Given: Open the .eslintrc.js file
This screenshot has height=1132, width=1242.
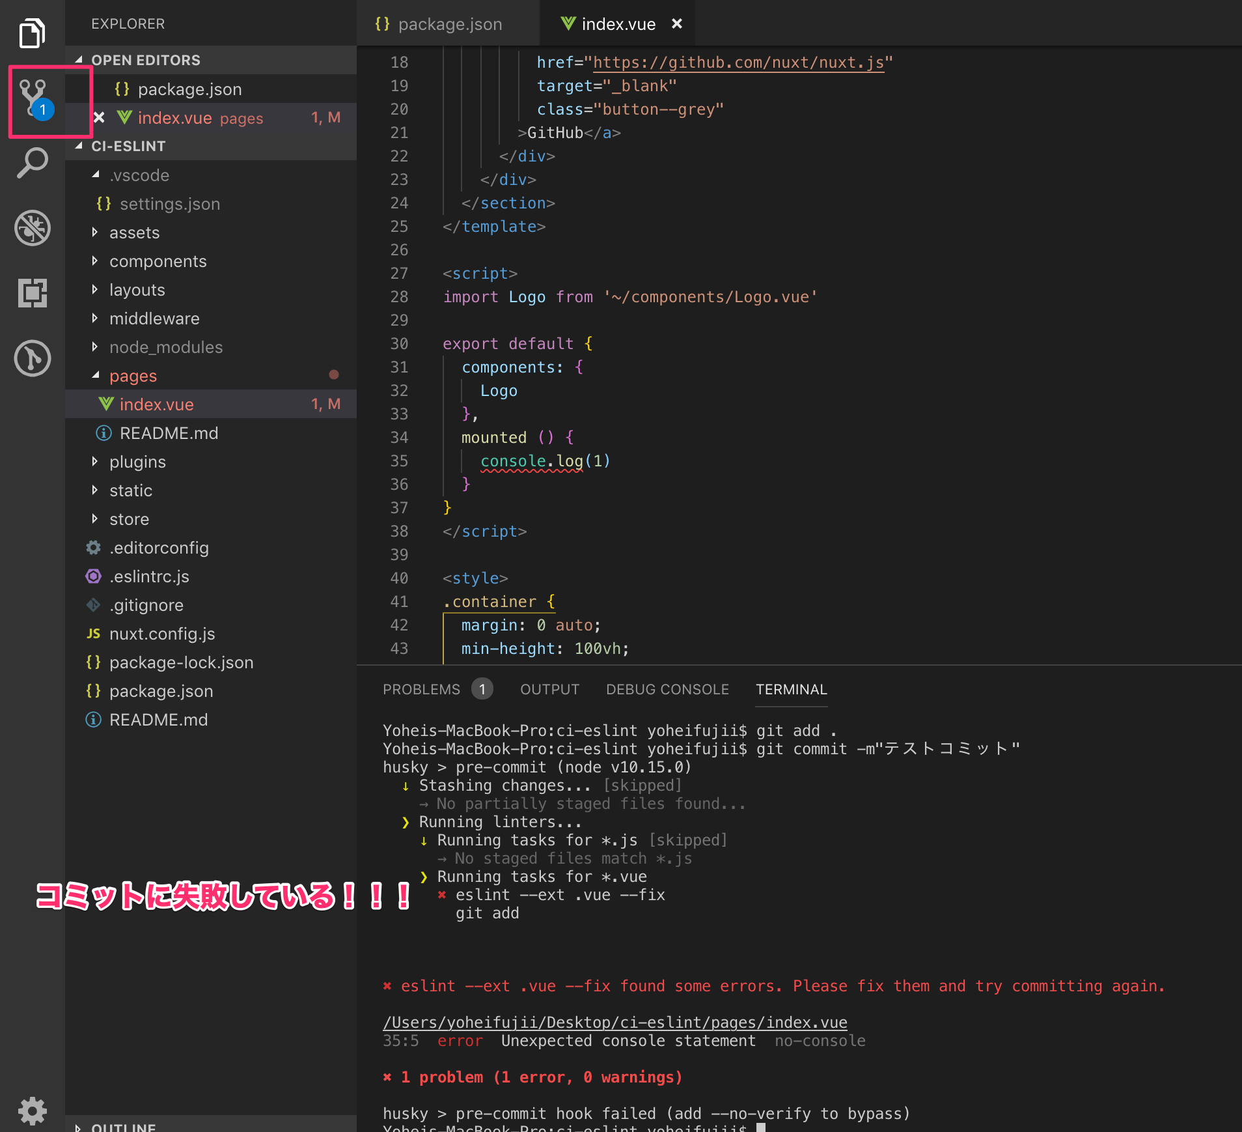Looking at the screenshot, I should tap(211, 576).
